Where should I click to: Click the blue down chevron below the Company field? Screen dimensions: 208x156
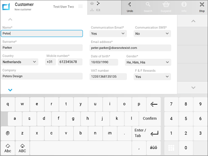click(10, 90)
